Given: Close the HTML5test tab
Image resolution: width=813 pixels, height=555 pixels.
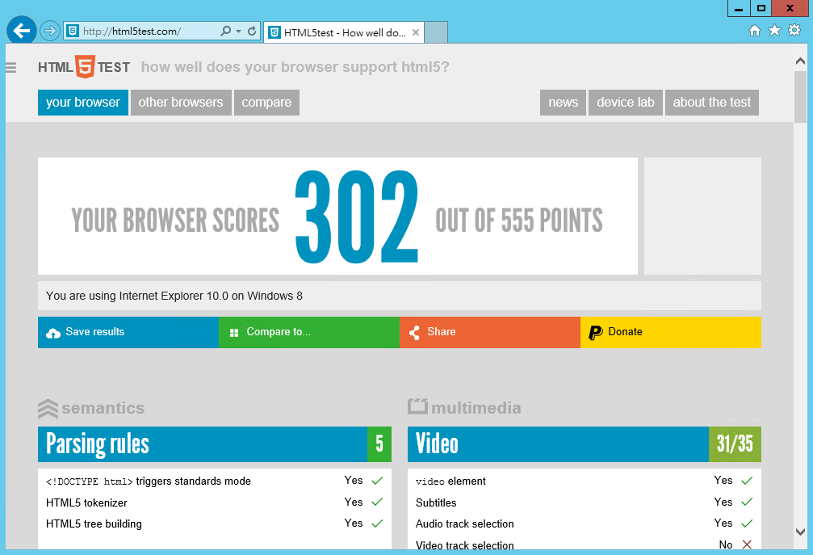Looking at the screenshot, I should [x=416, y=32].
